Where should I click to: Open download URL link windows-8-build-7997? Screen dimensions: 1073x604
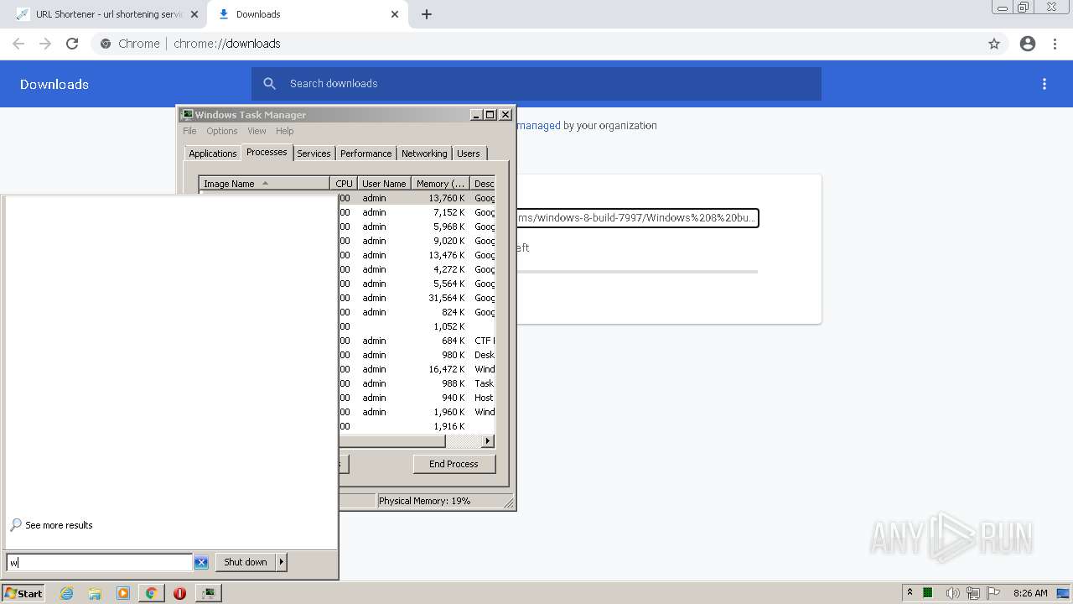click(x=637, y=218)
